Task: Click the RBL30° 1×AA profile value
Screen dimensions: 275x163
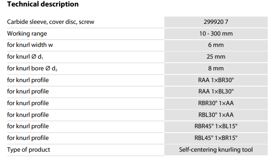Action: [x=216, y=115]
